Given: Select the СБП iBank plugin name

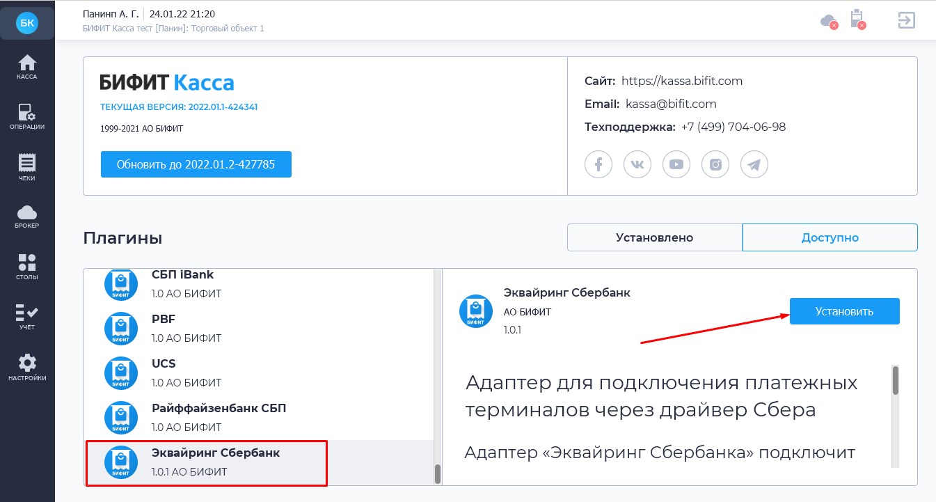Looking at the screenshot, I should pos(183,274).
